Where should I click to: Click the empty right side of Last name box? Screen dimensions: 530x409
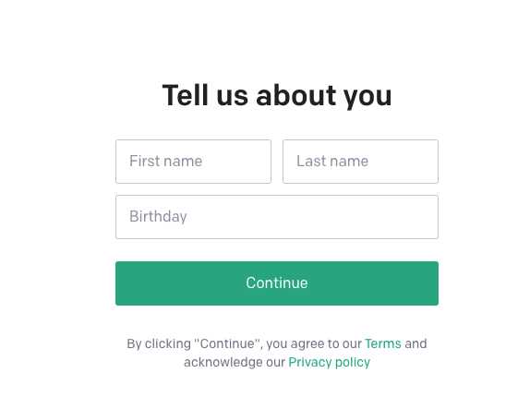click(x=404, y=162)
